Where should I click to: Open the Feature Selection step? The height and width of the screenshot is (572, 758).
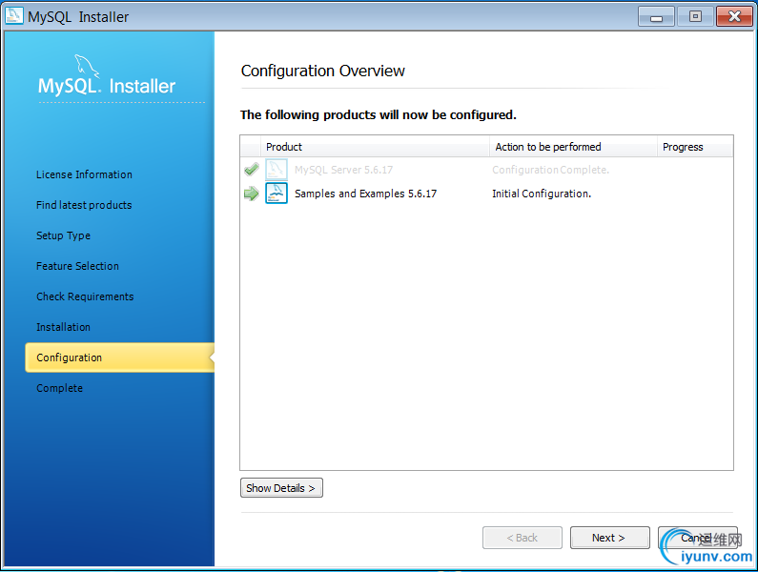click(77, 266)
